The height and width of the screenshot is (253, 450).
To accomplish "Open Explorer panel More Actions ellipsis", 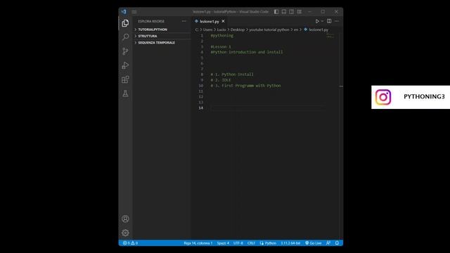I will 184,21.
